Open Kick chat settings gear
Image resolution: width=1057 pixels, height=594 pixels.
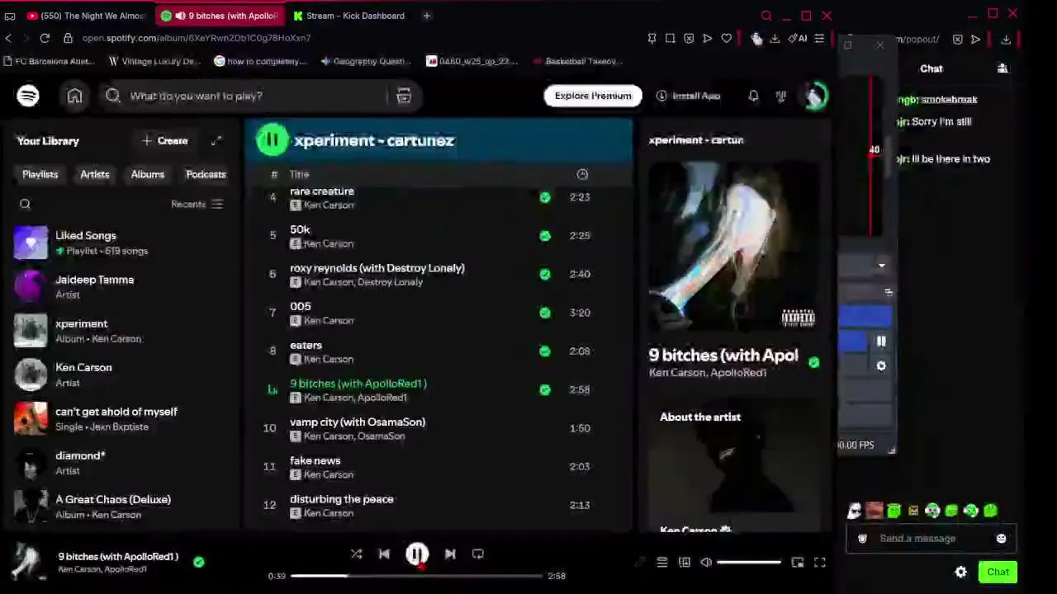961,572
